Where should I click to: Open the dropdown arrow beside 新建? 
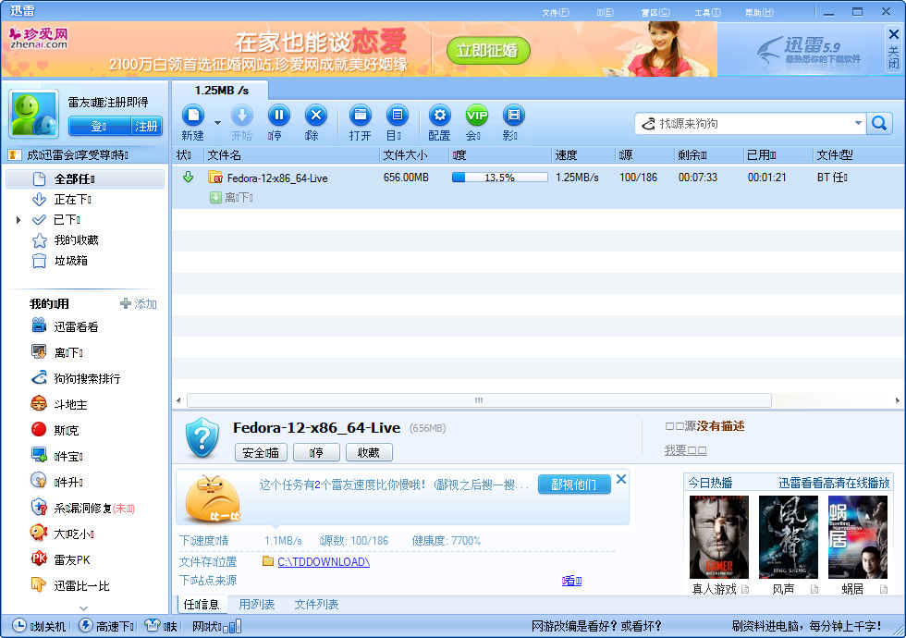[218, 122]
